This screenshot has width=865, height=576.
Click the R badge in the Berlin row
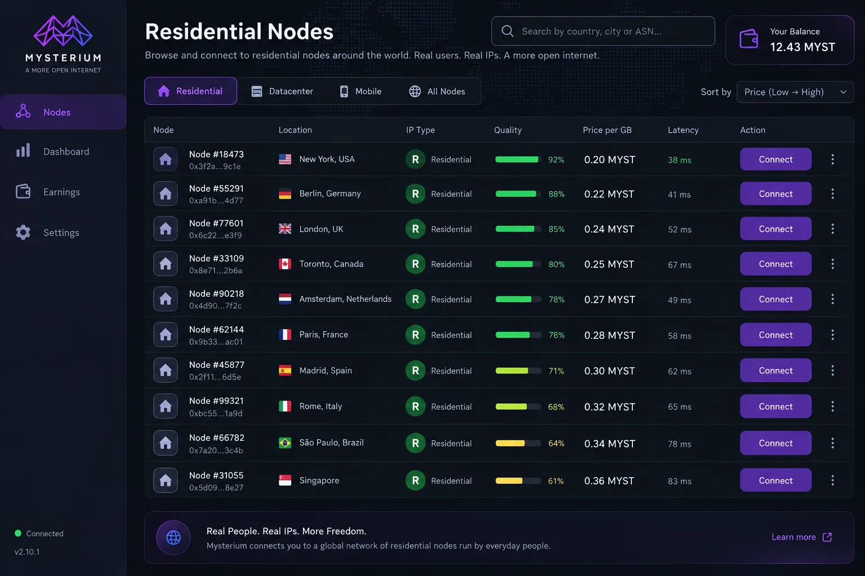coord(416,193)
